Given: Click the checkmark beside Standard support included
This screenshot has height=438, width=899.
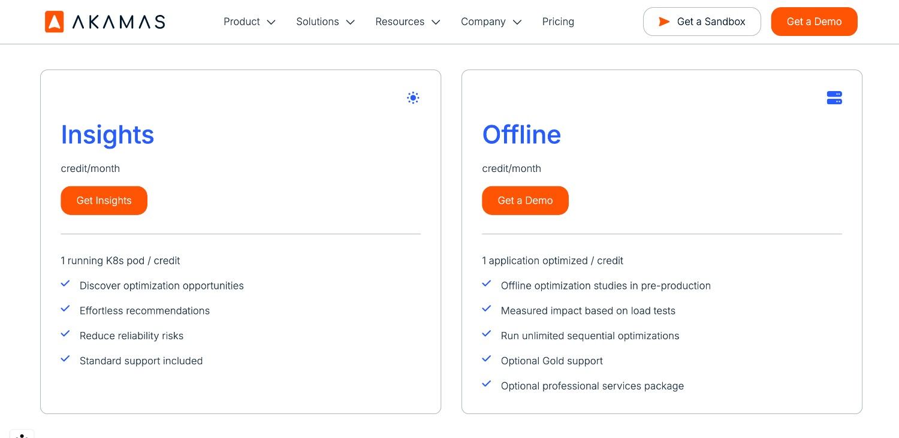Looking at the screenshot, I should pos(65,358).
